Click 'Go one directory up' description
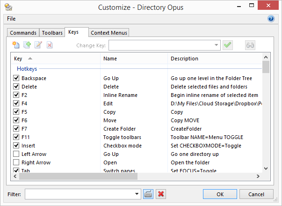This screenshot has height=206, width=282. pos(195,154)
